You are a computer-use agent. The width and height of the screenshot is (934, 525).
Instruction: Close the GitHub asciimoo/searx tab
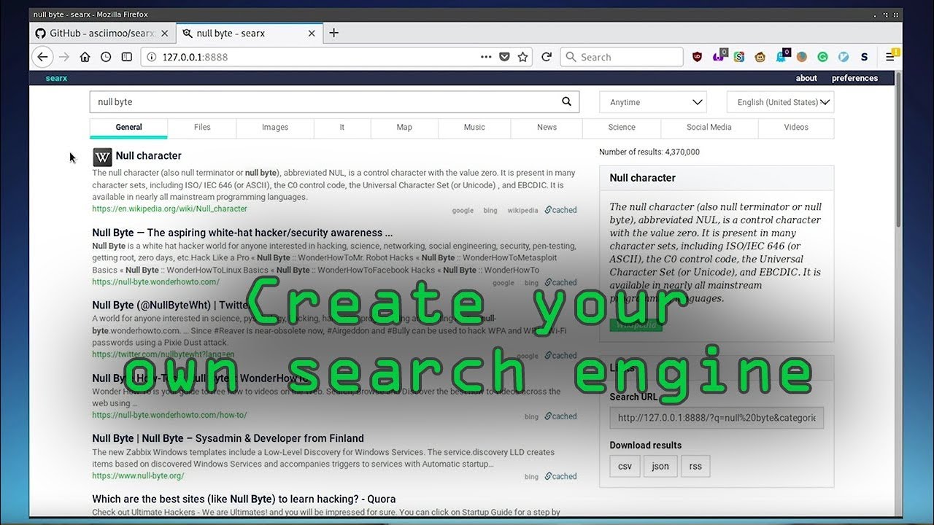164,33
